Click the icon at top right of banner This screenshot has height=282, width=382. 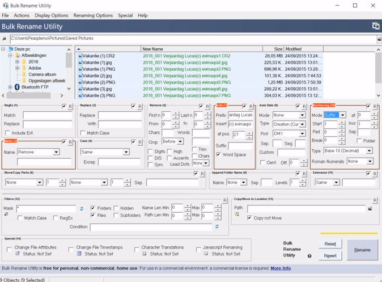click(x=375, y=26)
